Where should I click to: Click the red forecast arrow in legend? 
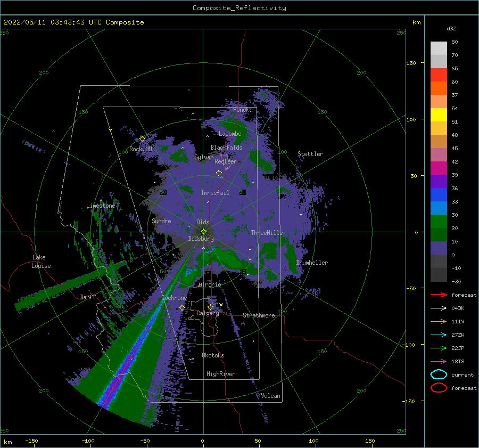coord(439,295)
